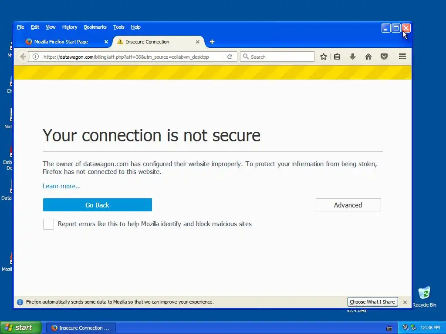The width and height of the screenshot is (446, 334).
Task: Follow the Learn more link
Action: click(61, 186)
